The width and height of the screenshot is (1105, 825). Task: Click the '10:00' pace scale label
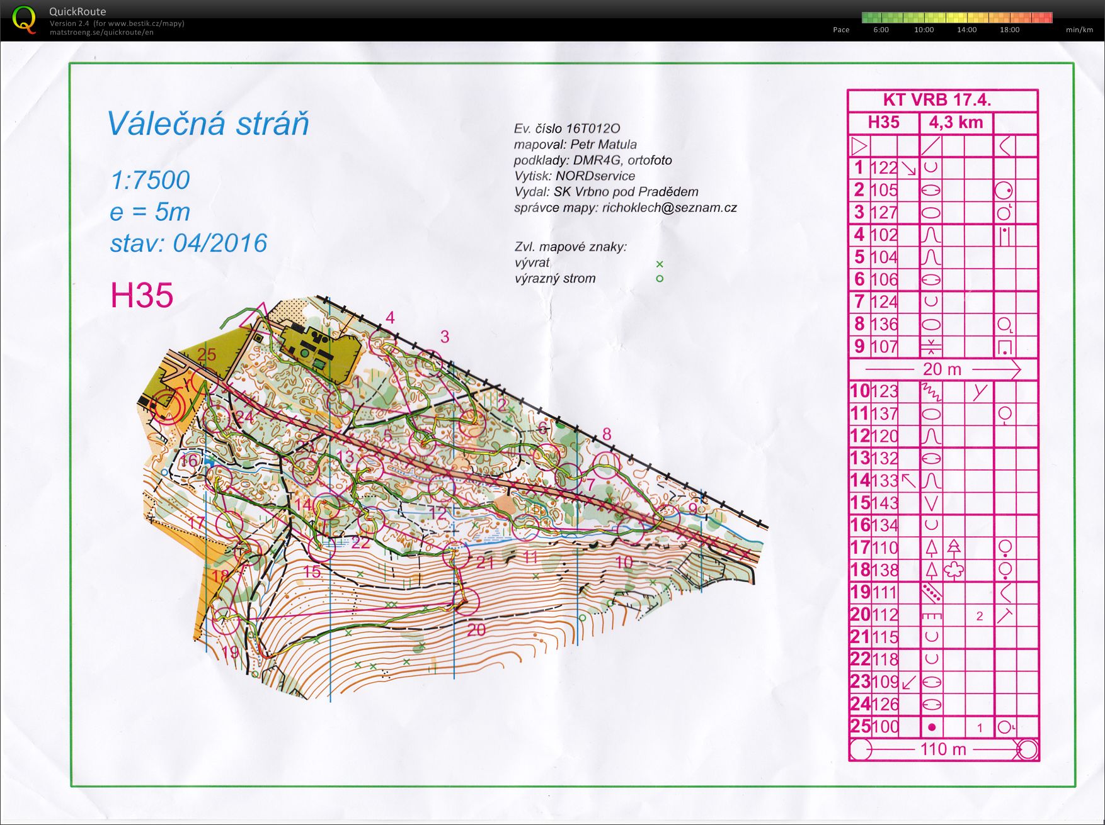(924, 30)
